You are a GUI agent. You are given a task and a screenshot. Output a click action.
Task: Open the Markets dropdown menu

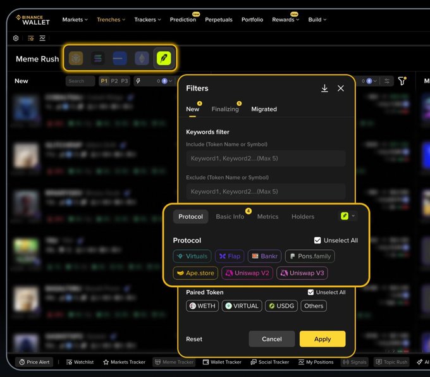(75, 20)
